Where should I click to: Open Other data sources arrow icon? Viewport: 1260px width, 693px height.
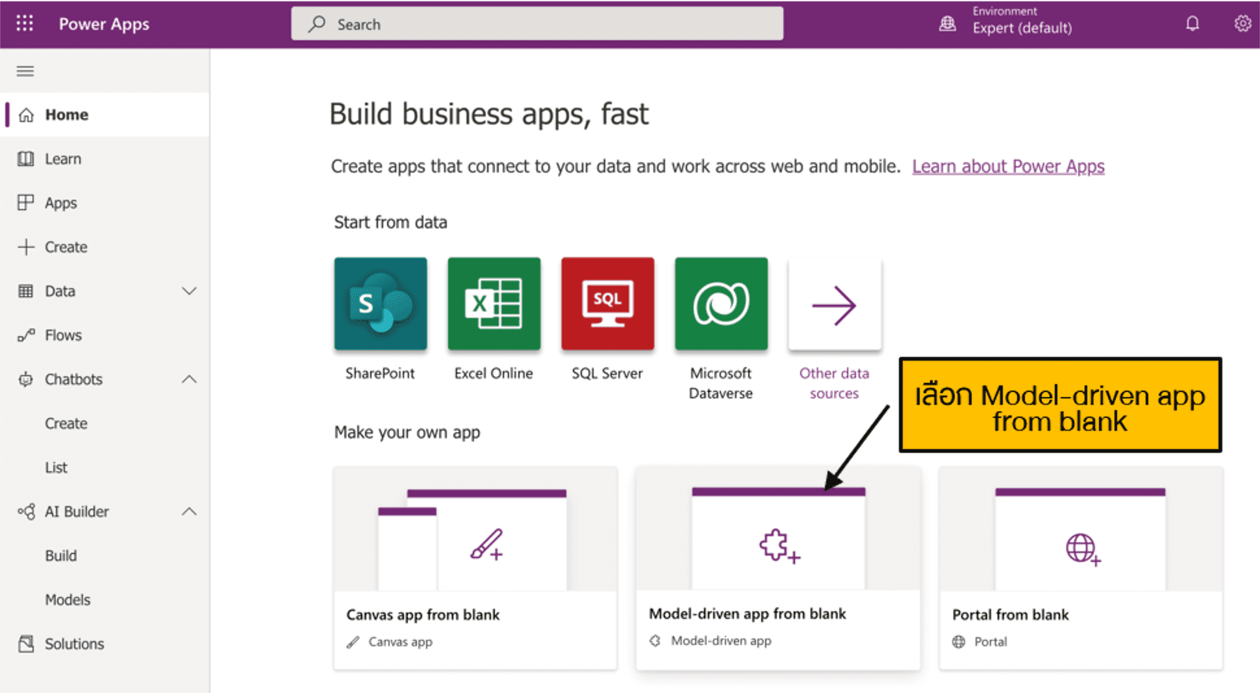(835, 303)
